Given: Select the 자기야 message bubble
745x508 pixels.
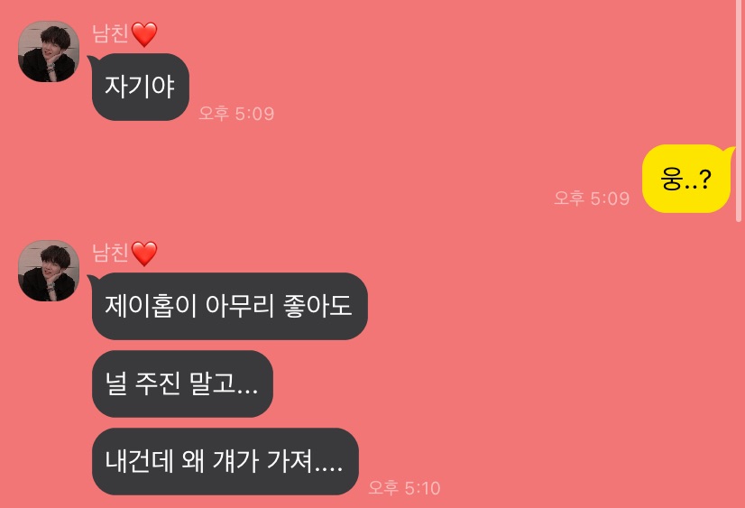Looking at the screenshot, I should (140, 87).
